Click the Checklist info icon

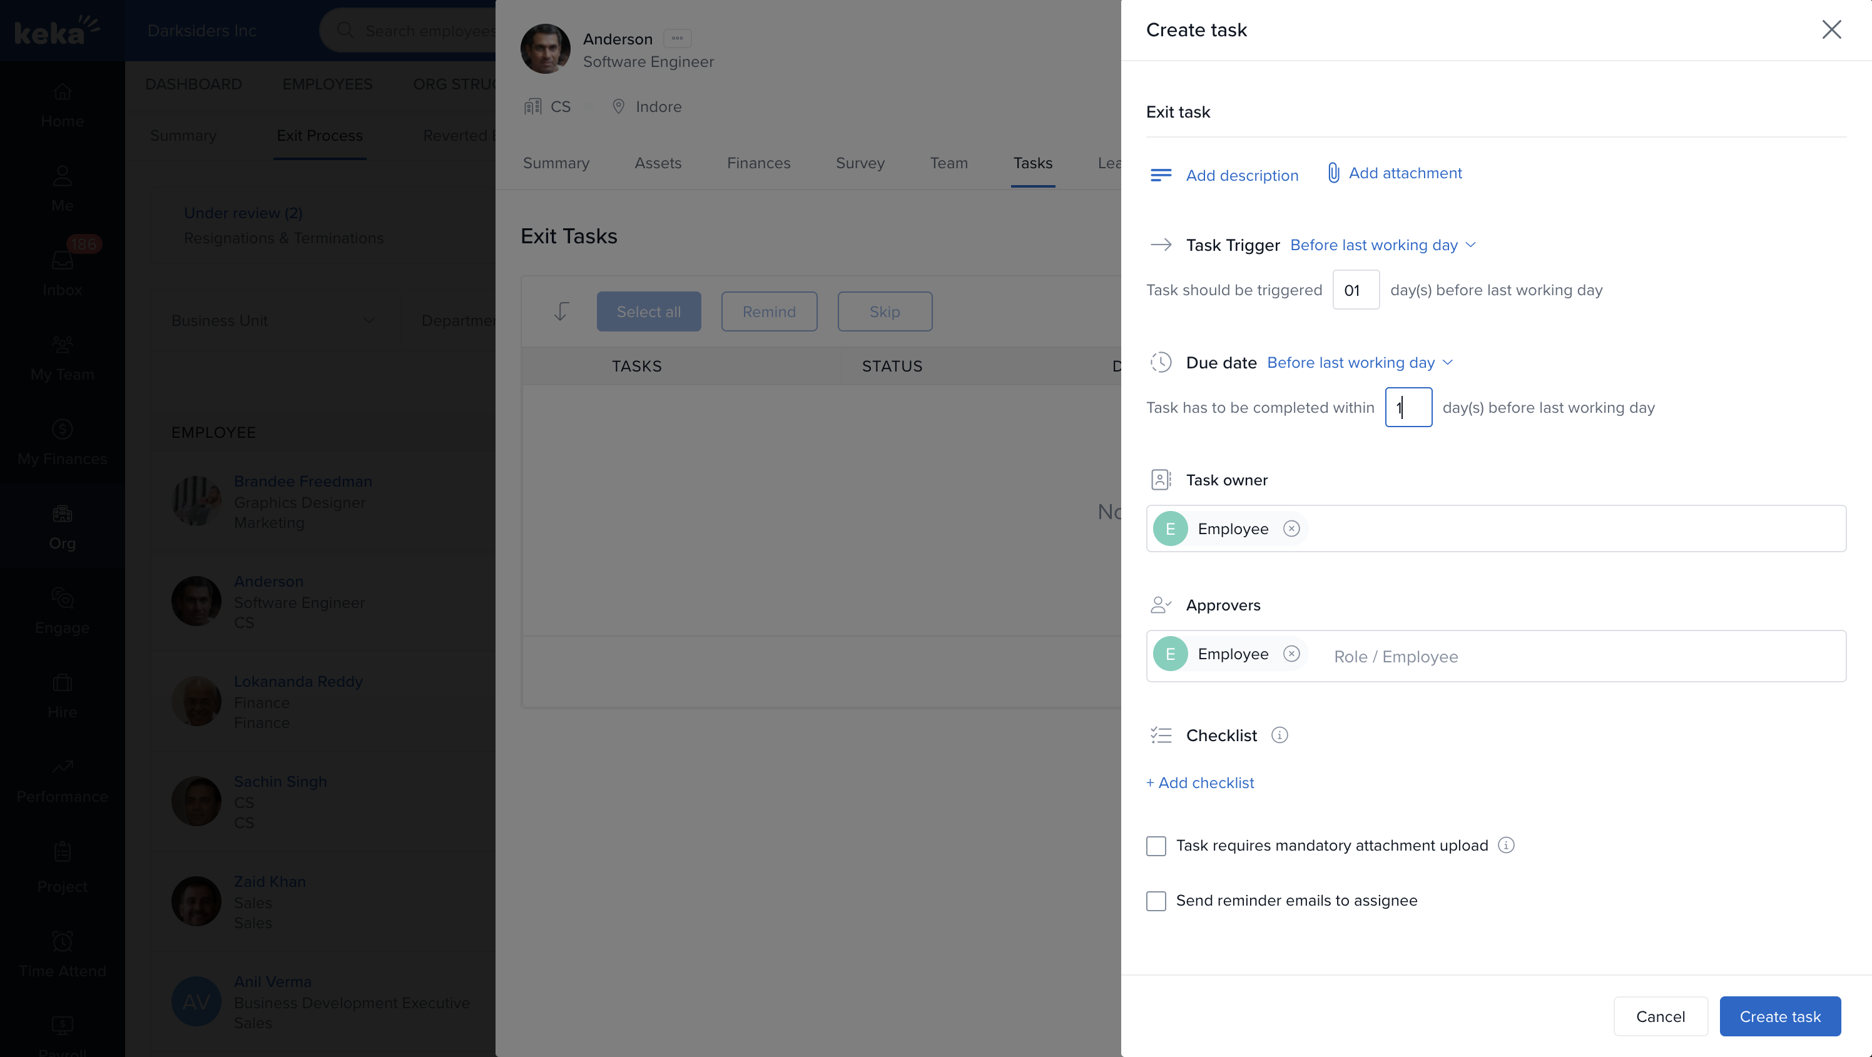[x=1279, y=735]
